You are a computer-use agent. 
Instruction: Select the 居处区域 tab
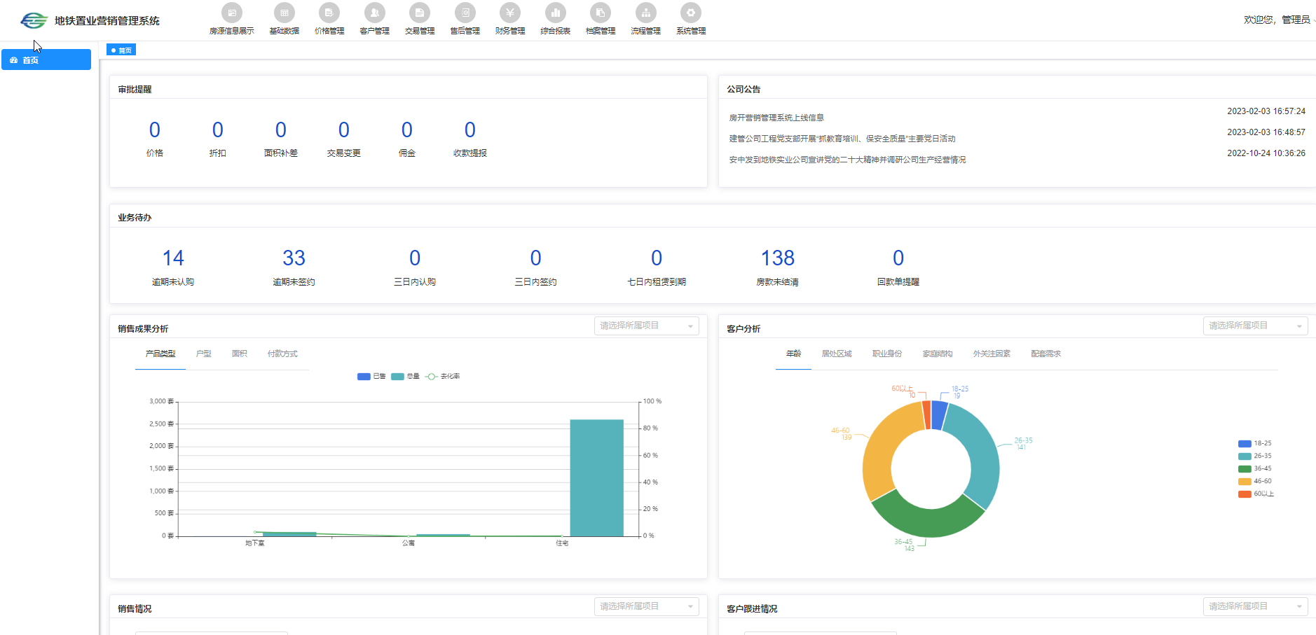(x=837, y=354)
